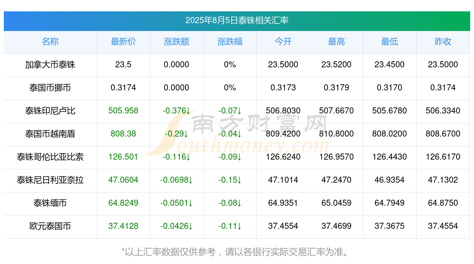Open the 欧元泰国币 row name
The image size is (474, 264).
50,226
